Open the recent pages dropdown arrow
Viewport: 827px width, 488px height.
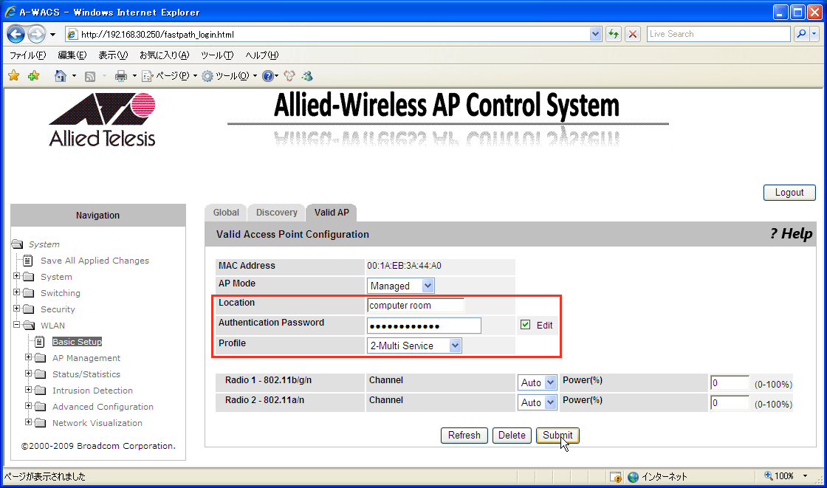tap(52, 35)
